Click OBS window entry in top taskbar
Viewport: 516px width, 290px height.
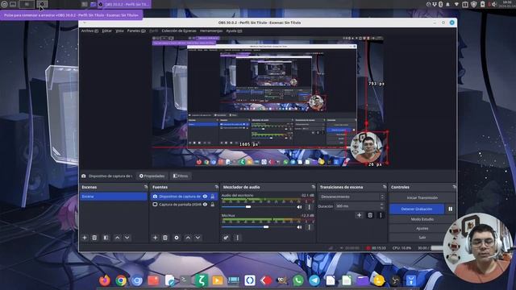(124, 4)
